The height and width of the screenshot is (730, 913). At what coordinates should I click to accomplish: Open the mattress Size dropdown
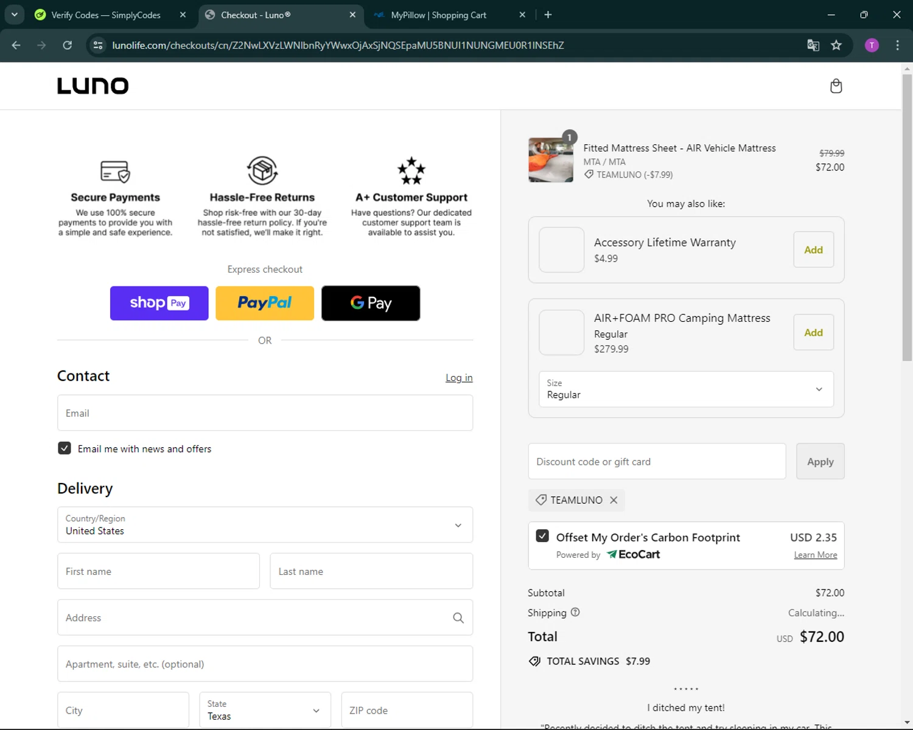click(686, 389)
